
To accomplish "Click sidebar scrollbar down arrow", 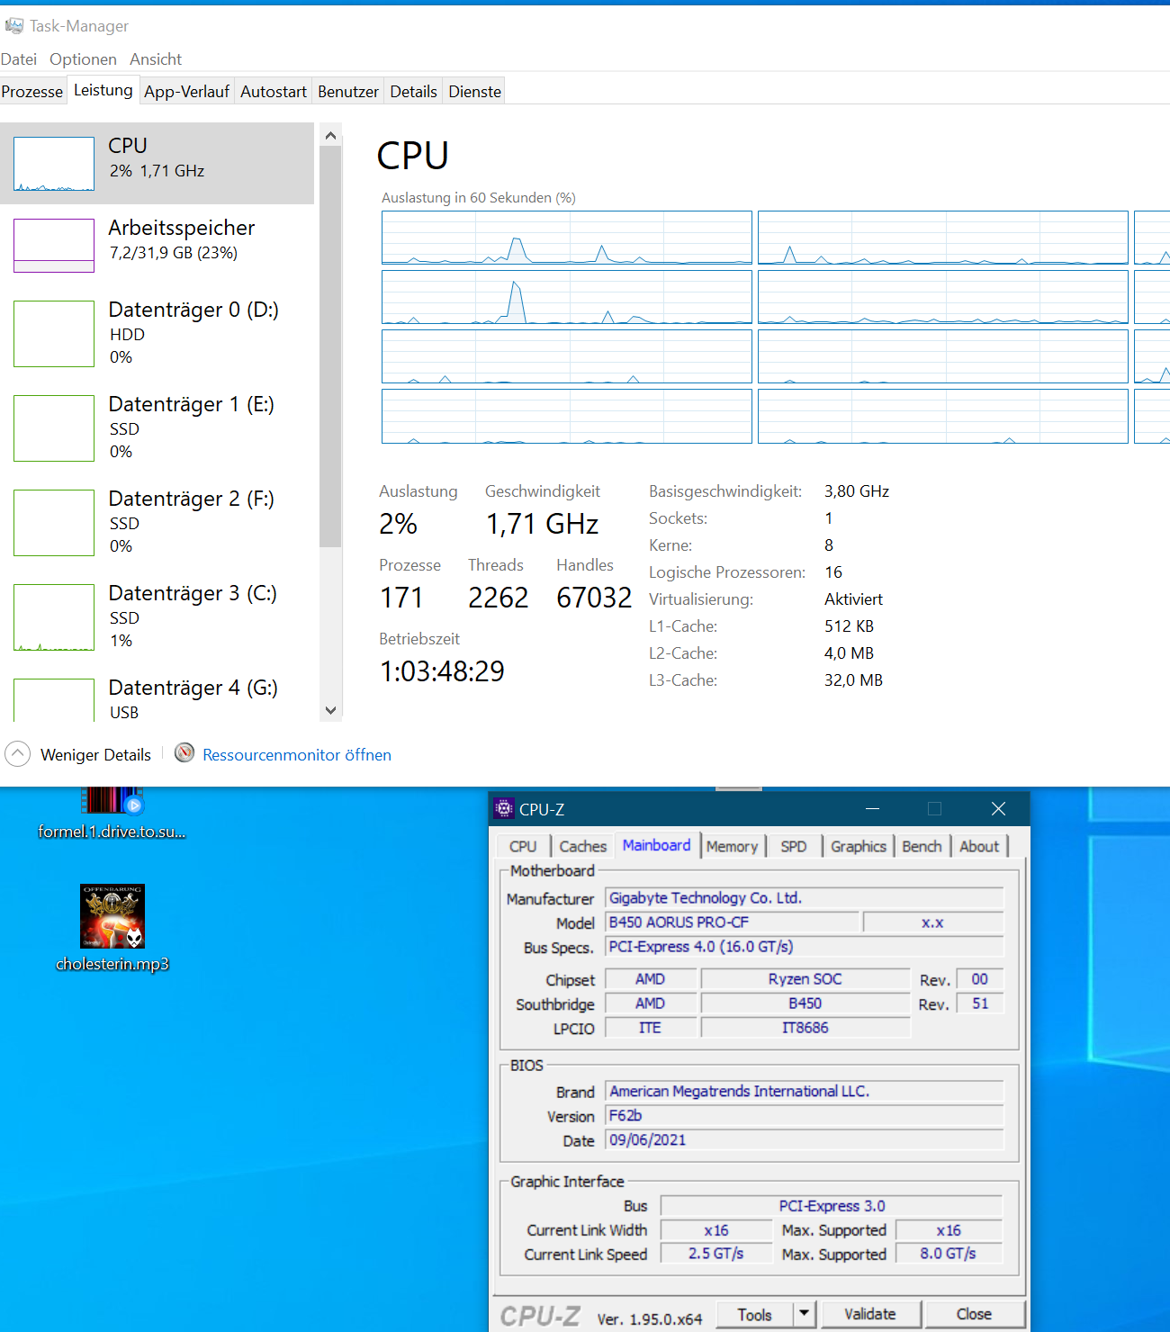I will click(330, 710).
